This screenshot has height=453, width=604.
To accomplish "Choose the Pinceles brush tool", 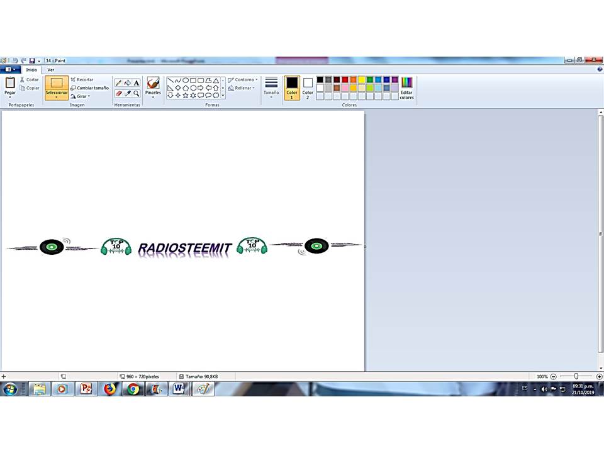I will (153, 87).
